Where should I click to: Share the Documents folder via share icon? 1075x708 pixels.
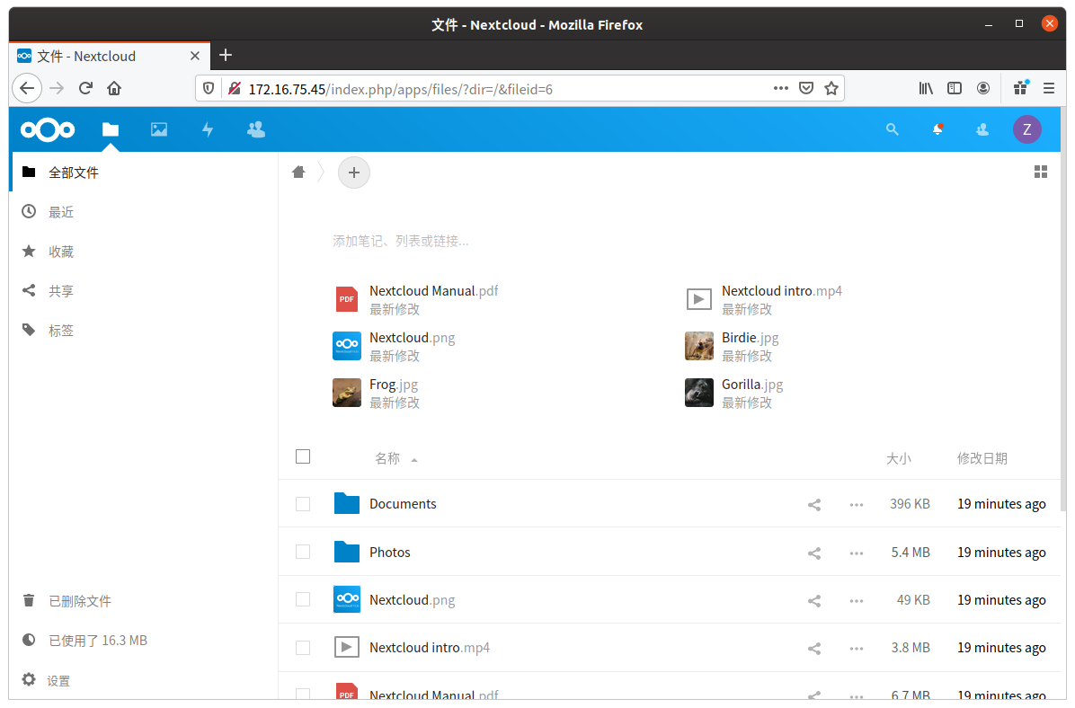[813, 504]
